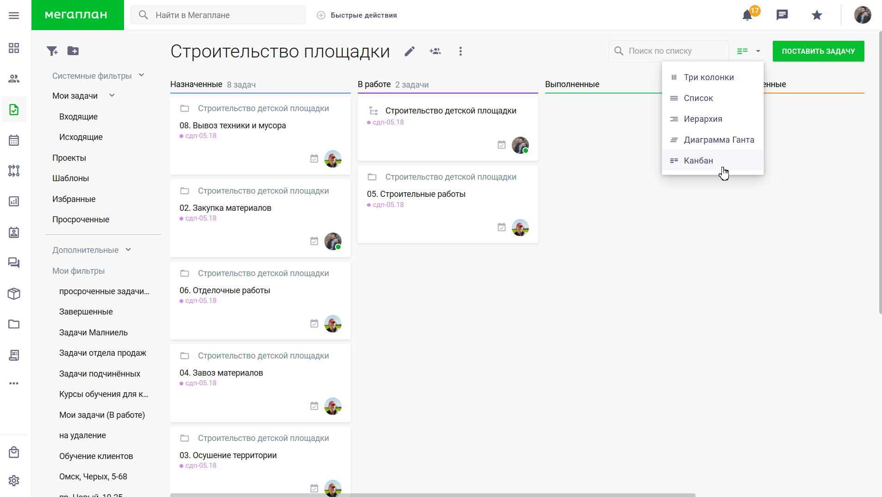Click ПОСТАВИТЬ ЗАДАЧУ button

(x=818, y=51)
